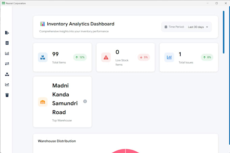
Task: Close the Nusrat Corporation window
Action: pos(226,3)
